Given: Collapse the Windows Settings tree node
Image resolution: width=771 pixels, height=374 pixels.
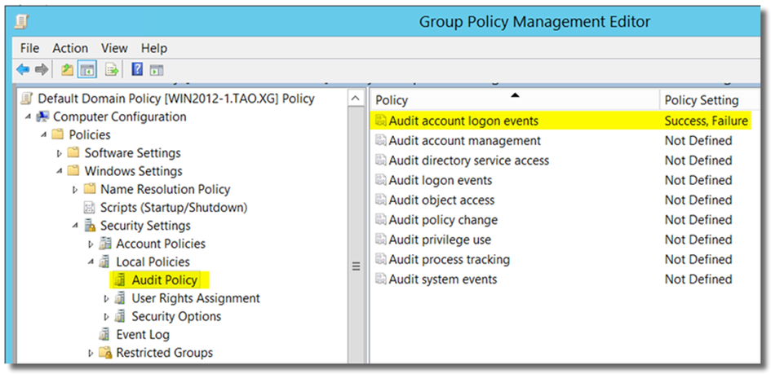Looking at the screenshot, I should [60, 171].
